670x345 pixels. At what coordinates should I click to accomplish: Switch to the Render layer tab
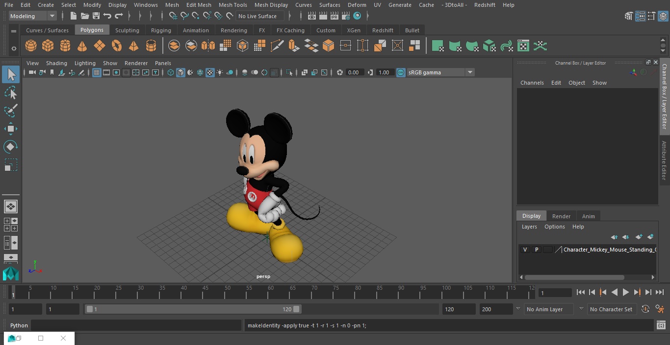click(561, 216)
